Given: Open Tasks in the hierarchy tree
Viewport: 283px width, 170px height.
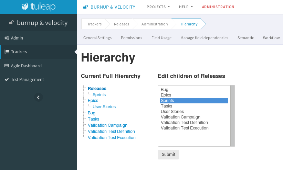Looking at the screenshot, I should click(94, 119).
